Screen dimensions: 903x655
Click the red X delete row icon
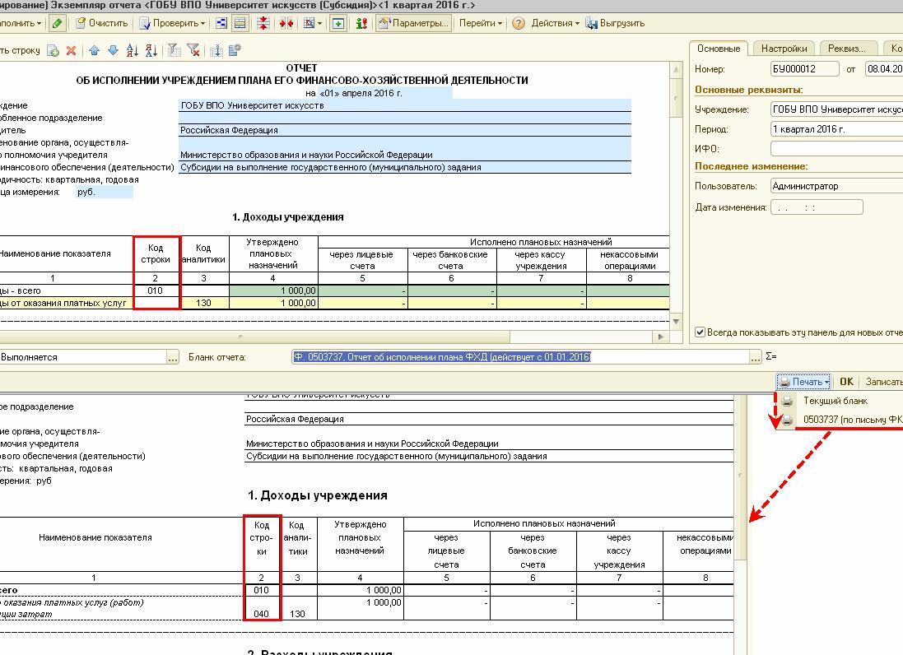[x=71, y=51]
